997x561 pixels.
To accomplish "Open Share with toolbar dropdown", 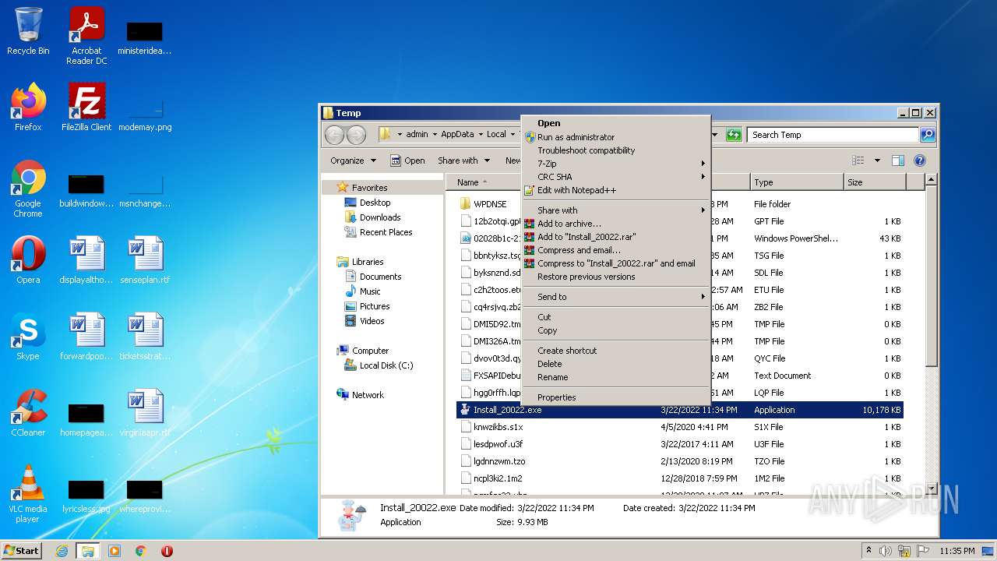I will pyautogui.click(x=463, y=161).
